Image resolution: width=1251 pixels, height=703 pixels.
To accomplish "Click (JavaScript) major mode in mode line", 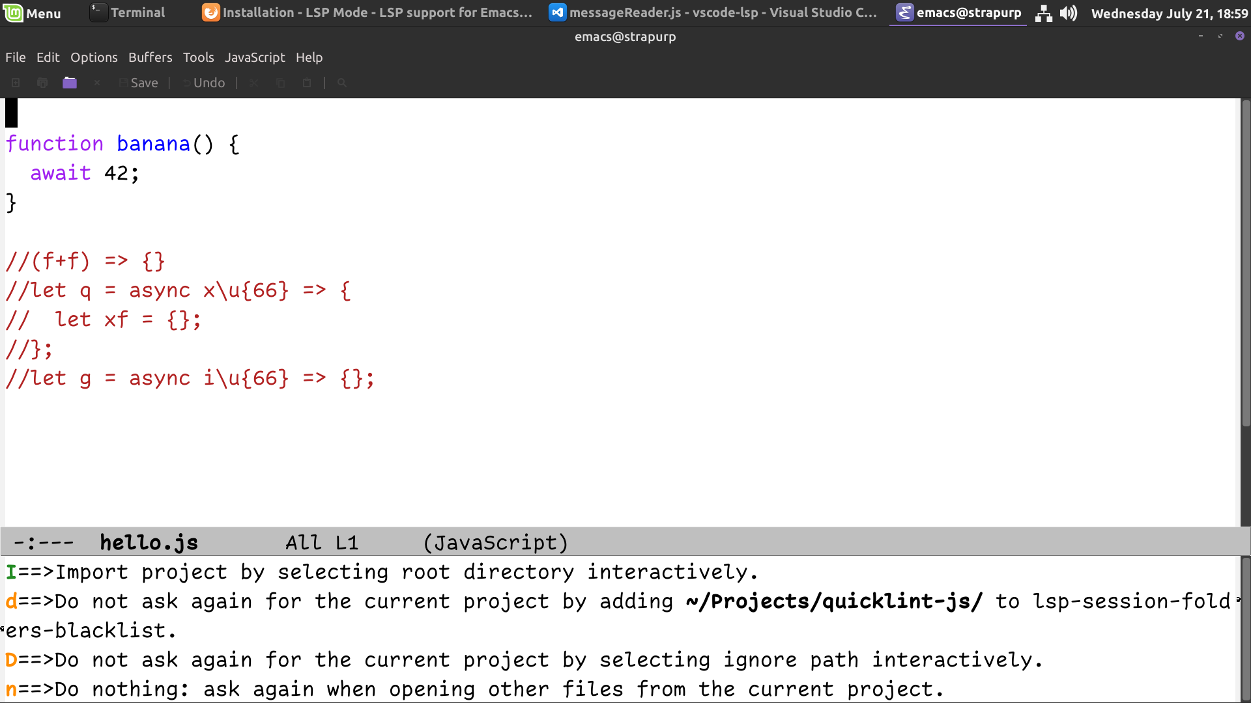I will coord(496,542).
